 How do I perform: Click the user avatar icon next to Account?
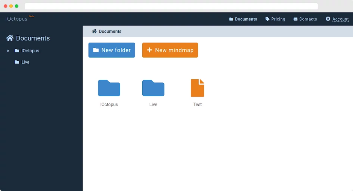tap(328, 19)
